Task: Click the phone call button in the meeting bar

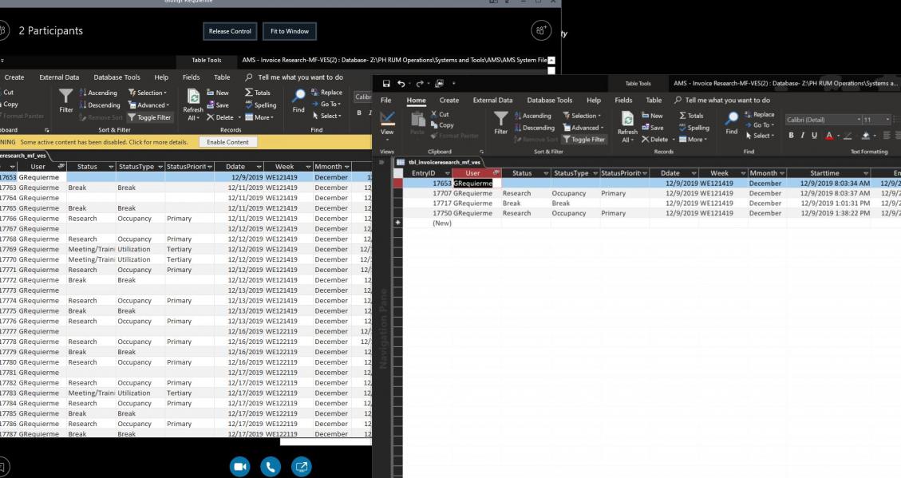Action: click(x=271, y=466)
